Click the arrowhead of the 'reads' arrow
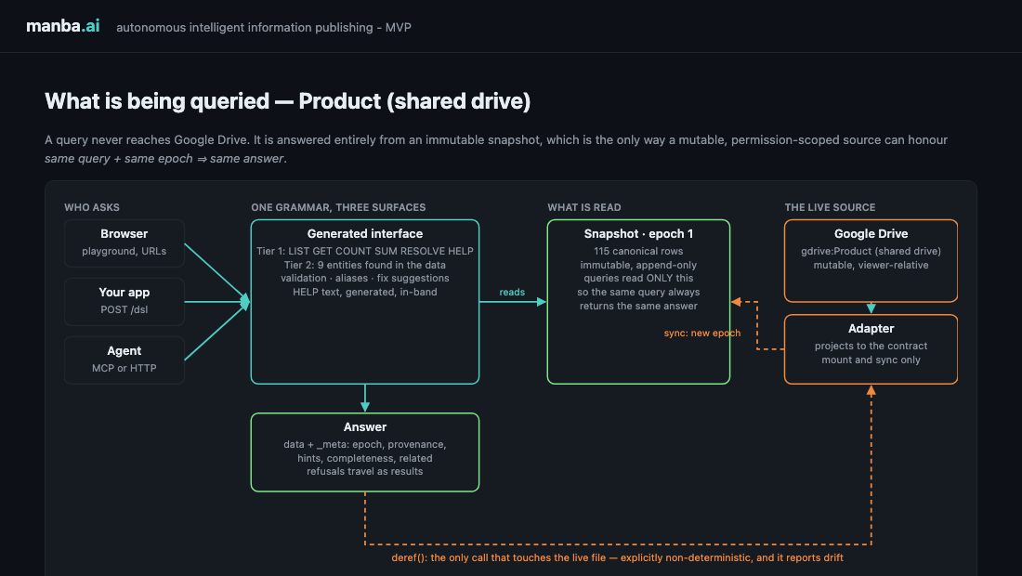The width and height of the screenshot is (1022, 576). pyautogui.click(x=542, y=302)
